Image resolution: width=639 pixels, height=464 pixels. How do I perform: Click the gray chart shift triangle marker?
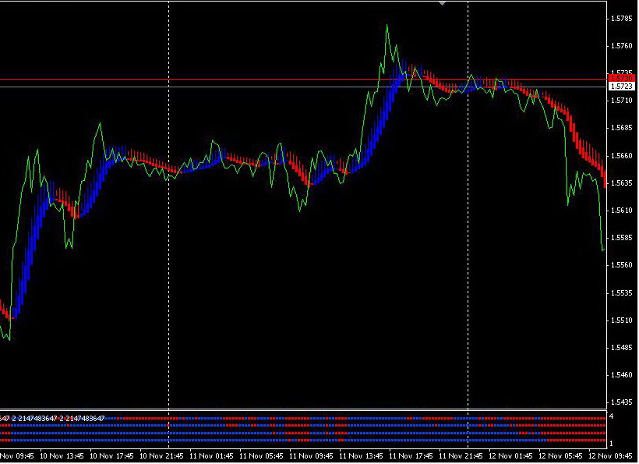442,4
